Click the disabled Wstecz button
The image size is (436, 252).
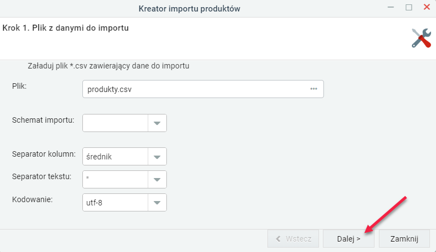[x=293, y=239]
